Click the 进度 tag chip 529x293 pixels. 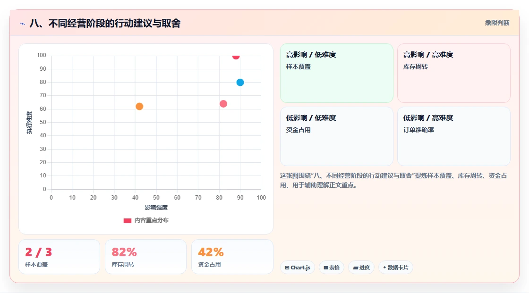361,268
